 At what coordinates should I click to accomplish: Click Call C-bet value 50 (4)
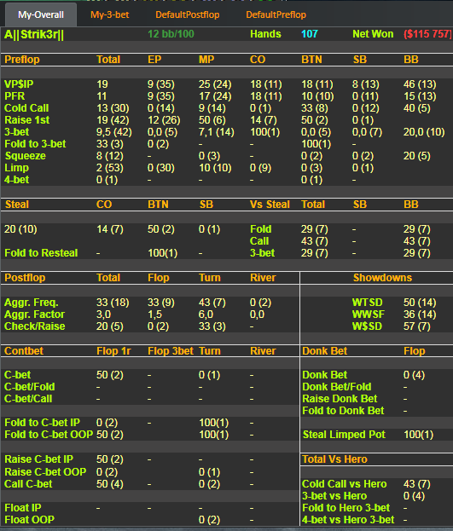coord(109,484)
